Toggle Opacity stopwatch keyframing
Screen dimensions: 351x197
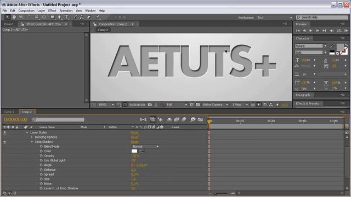click(41, 156)
